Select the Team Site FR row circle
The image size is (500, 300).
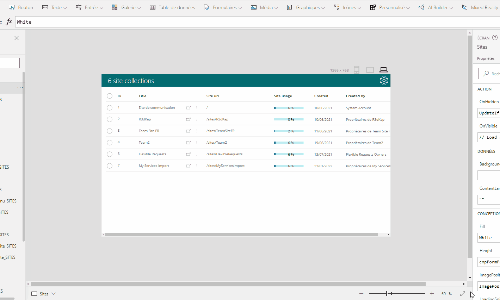tap(110, 131)
